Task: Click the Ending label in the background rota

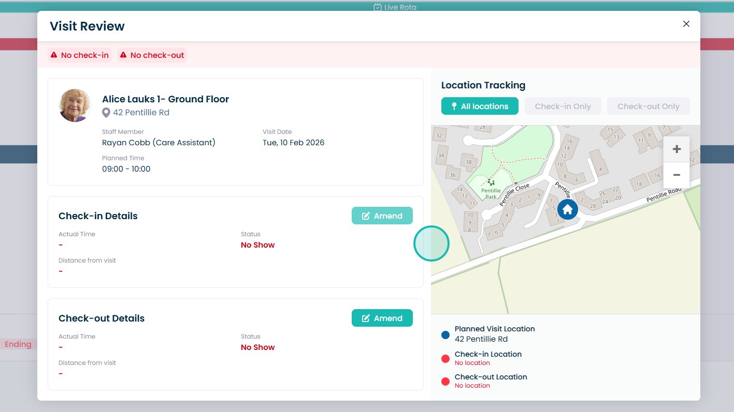Action: pyautogui.click(x=18, y=344)
